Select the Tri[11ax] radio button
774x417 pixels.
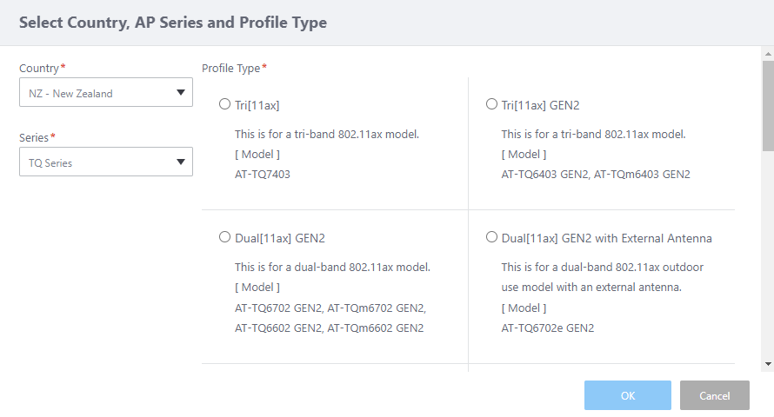[225, 104]
